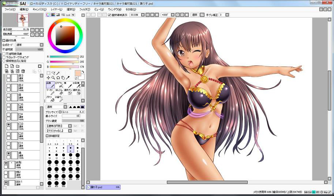Toggle the 選択領域表示 checkbox
This screenshot has width=334, height=196.
(x=109, y=15)
